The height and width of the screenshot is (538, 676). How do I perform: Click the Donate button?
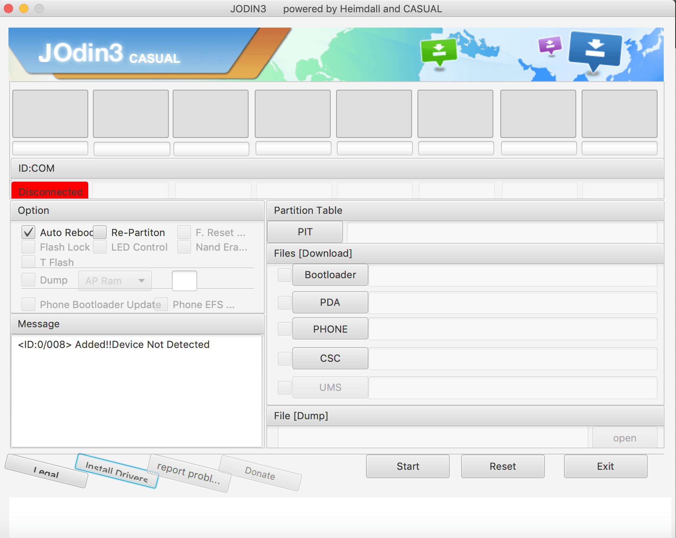point(260,473)
